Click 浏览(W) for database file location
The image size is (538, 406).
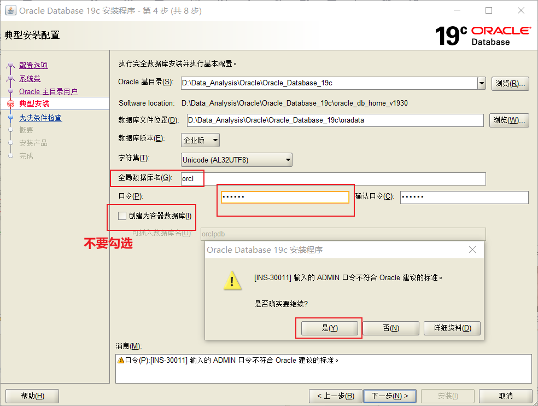coord(509,120)
